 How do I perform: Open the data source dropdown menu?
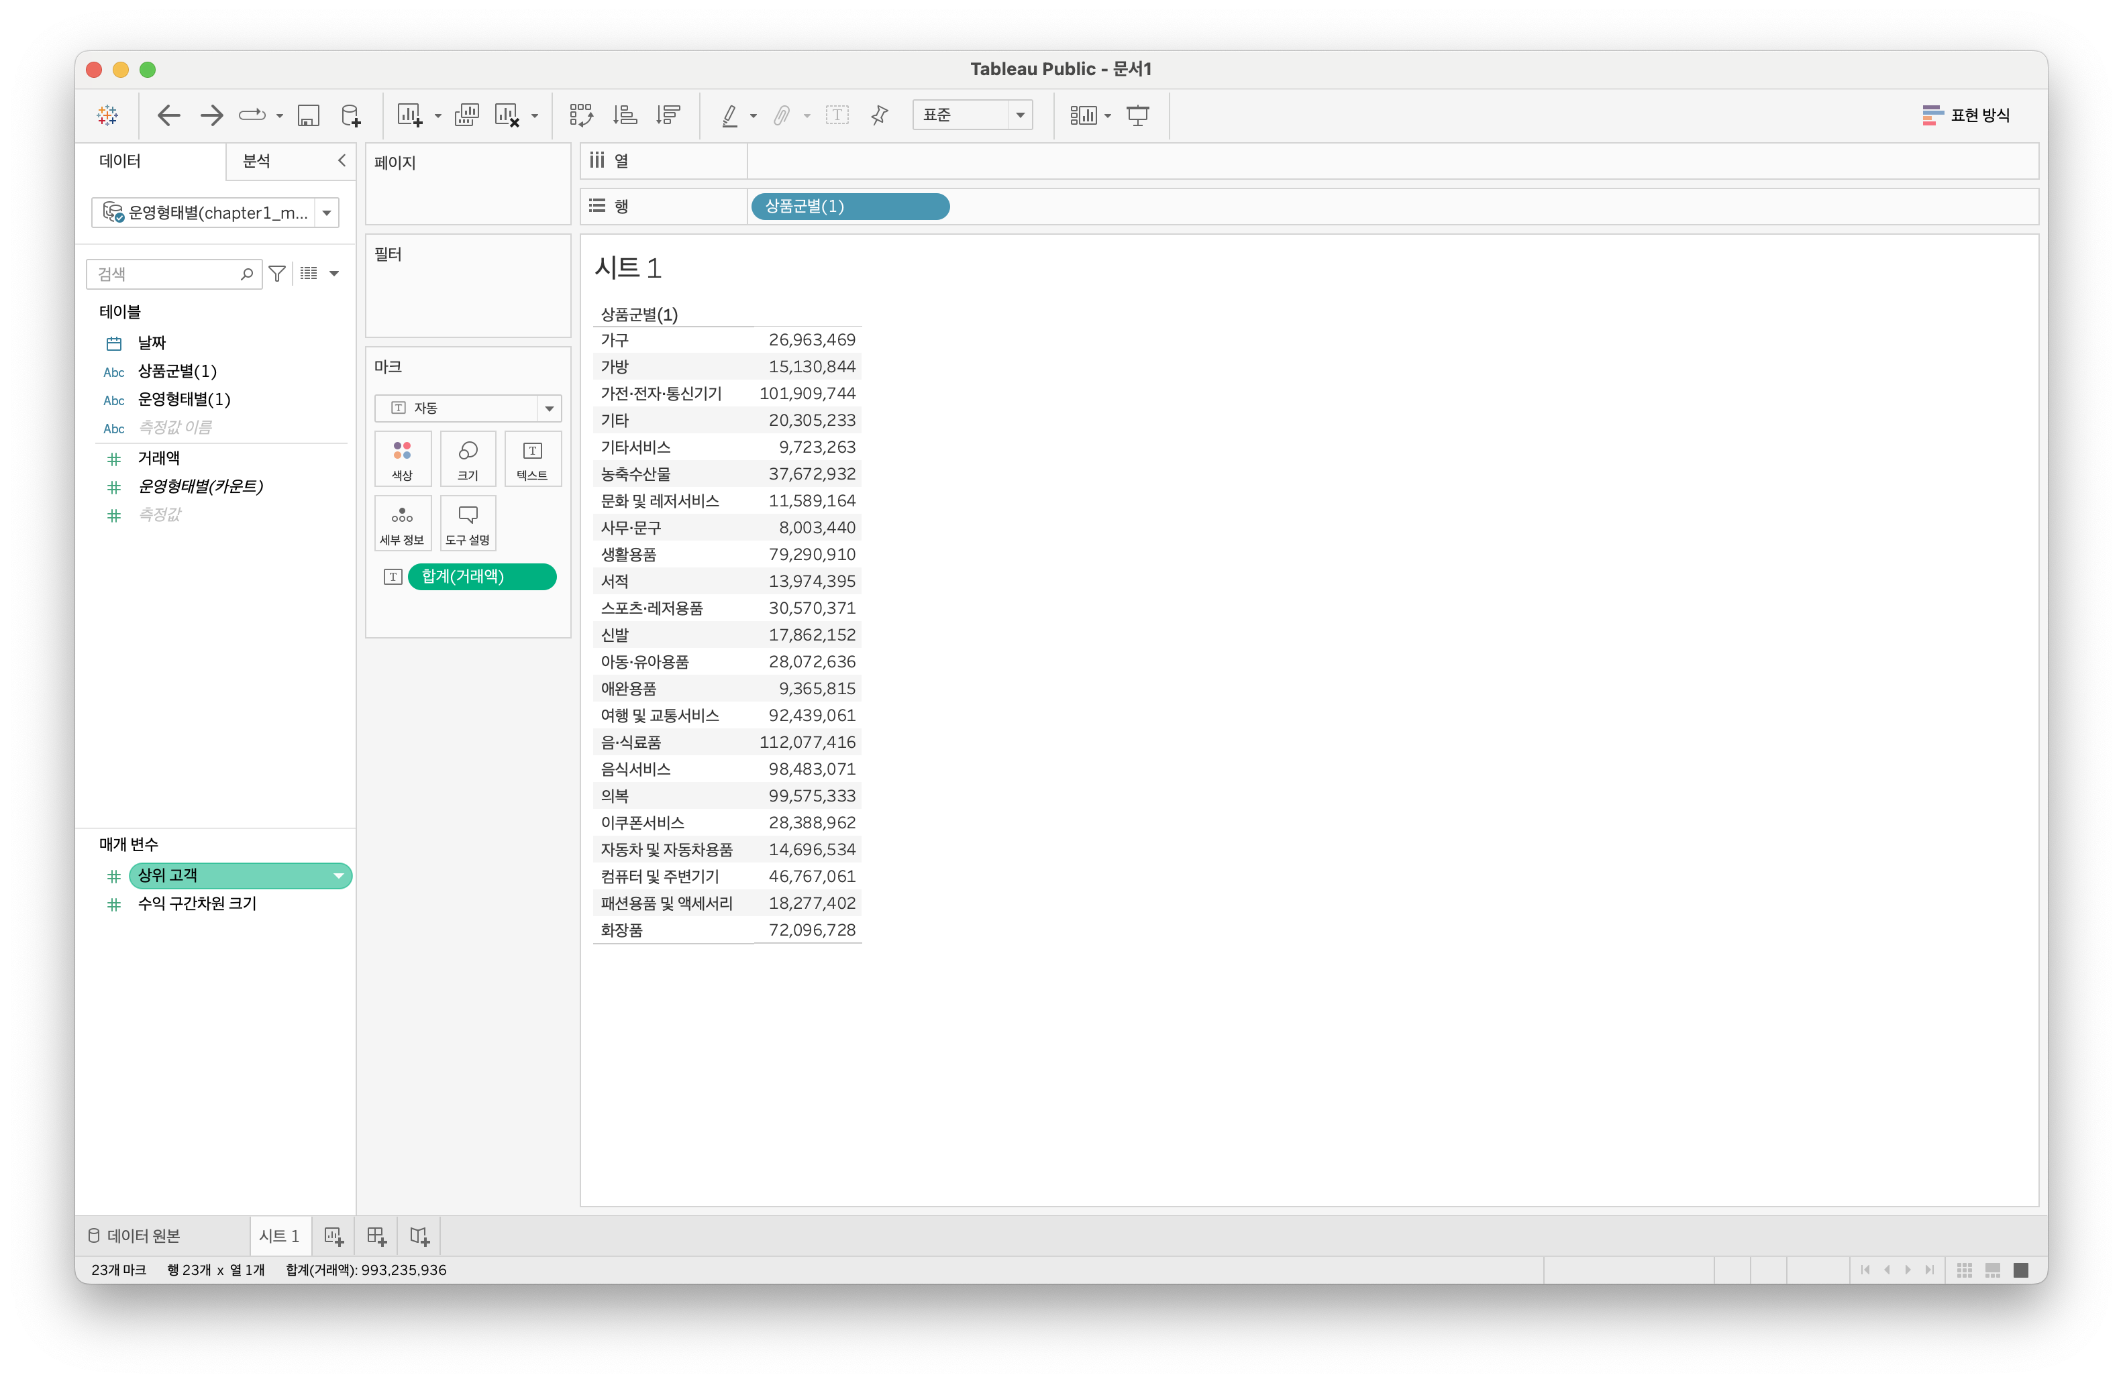click(327, 213)
